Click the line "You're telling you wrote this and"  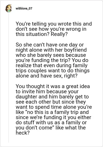(x=54, y=24)
